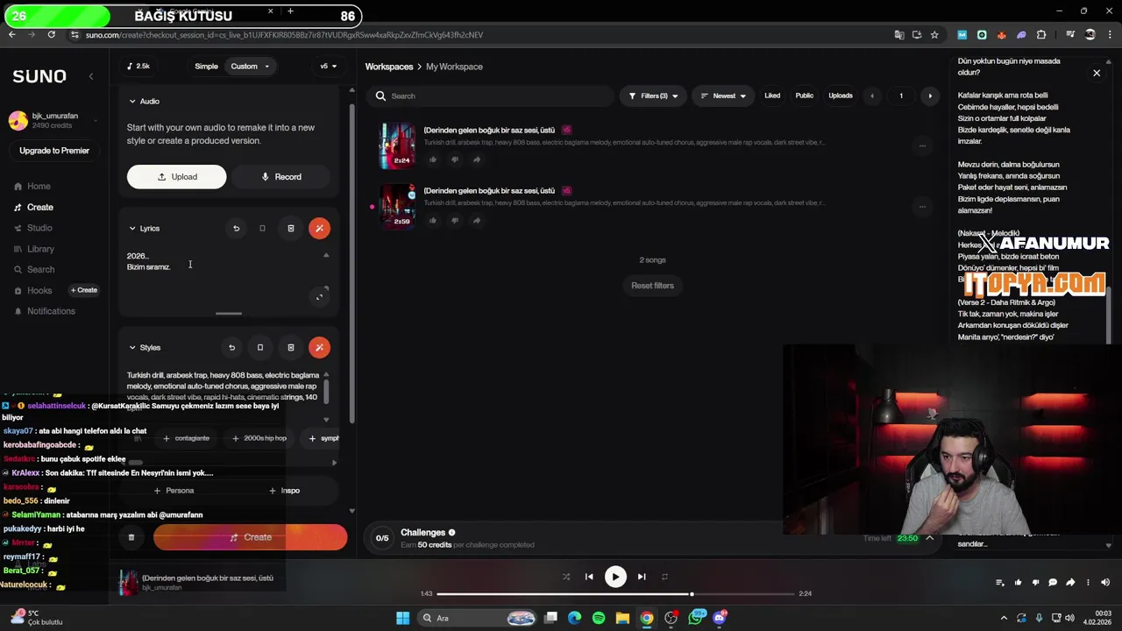Save the Styles preset with bookmark icon
Viewport: 1122px width, 631px height.
click(260, 347)
